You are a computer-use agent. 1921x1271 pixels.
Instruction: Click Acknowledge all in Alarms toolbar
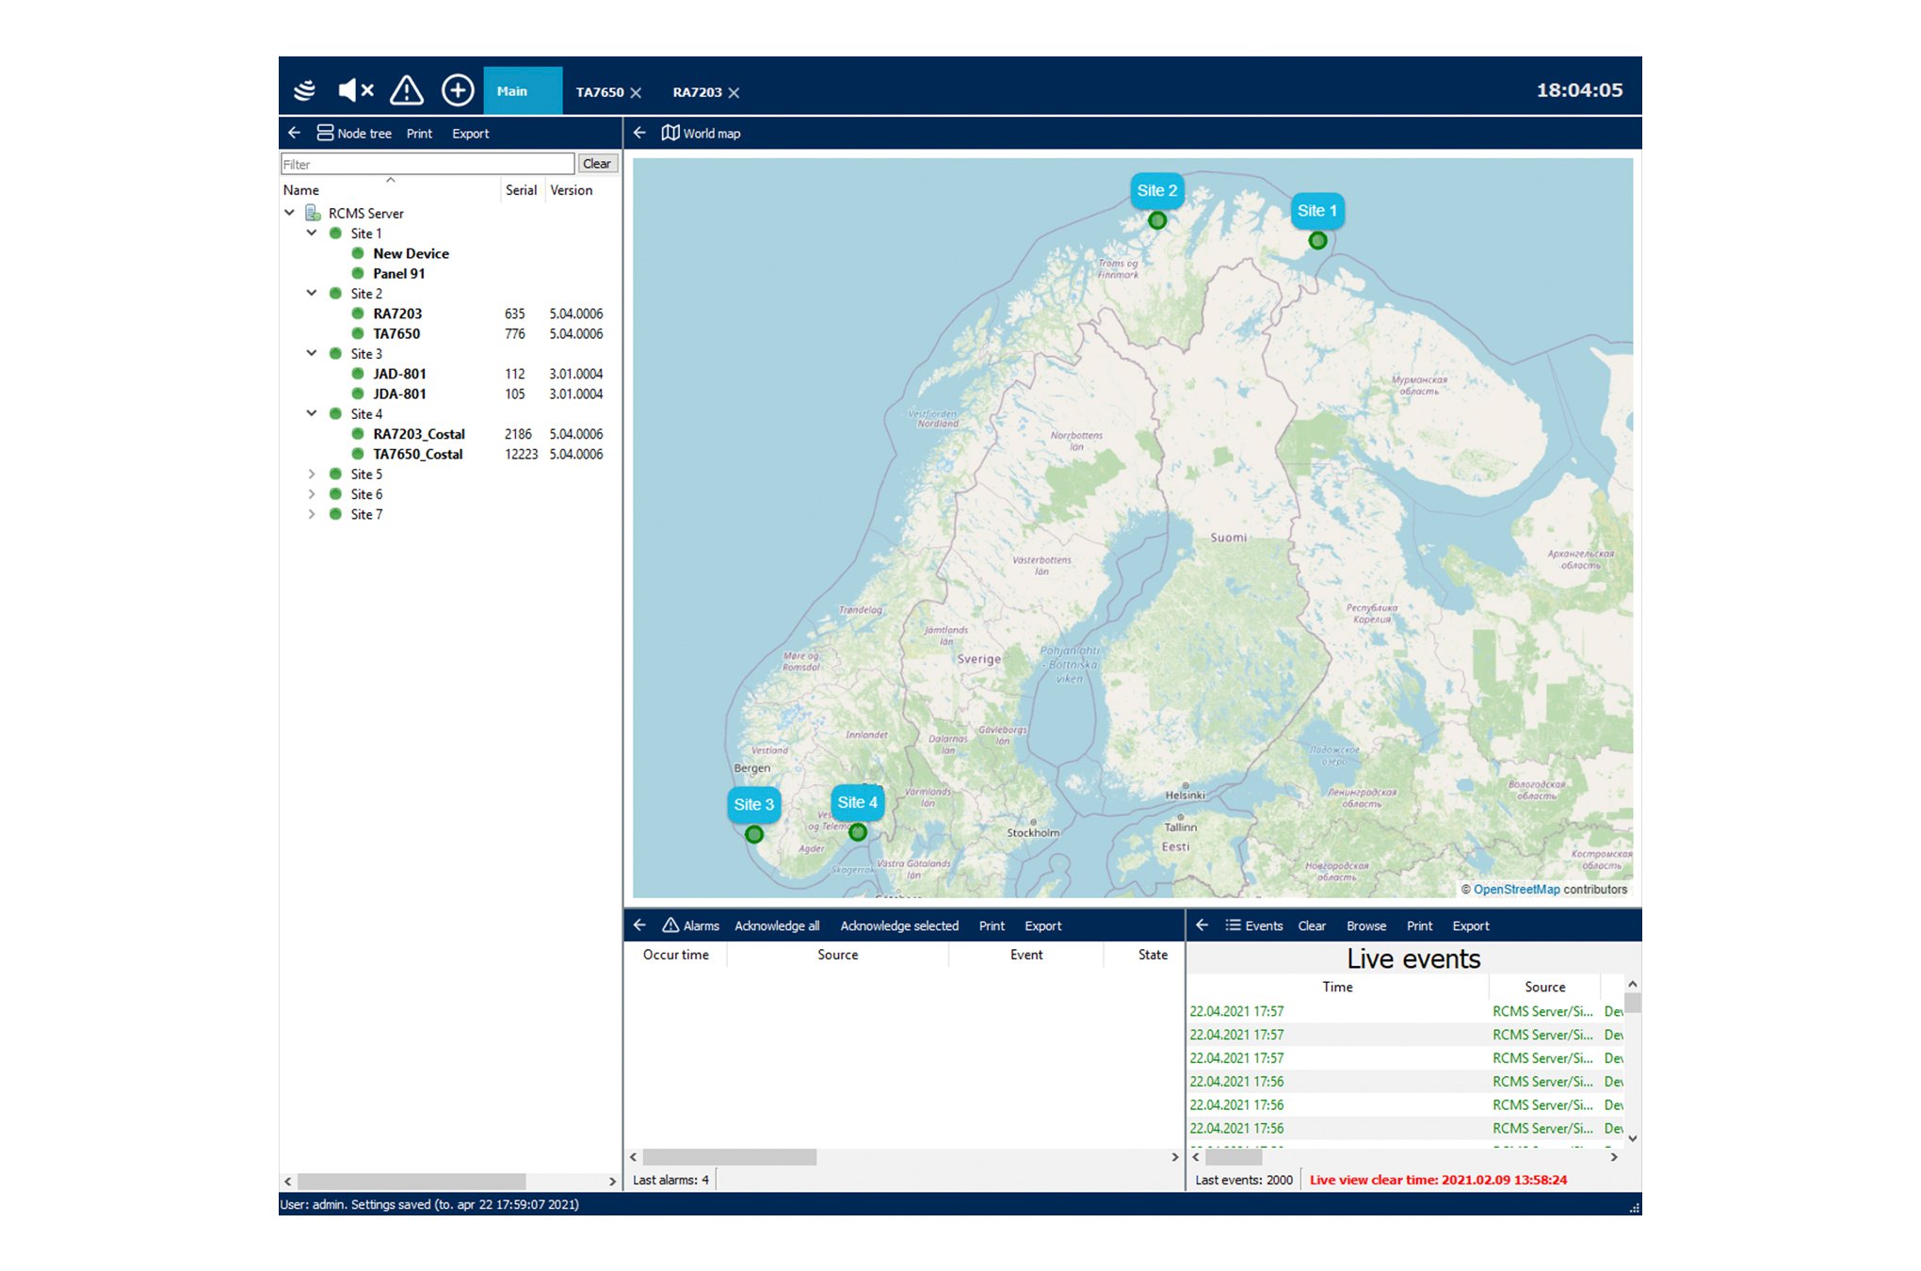tap(777, 926)
